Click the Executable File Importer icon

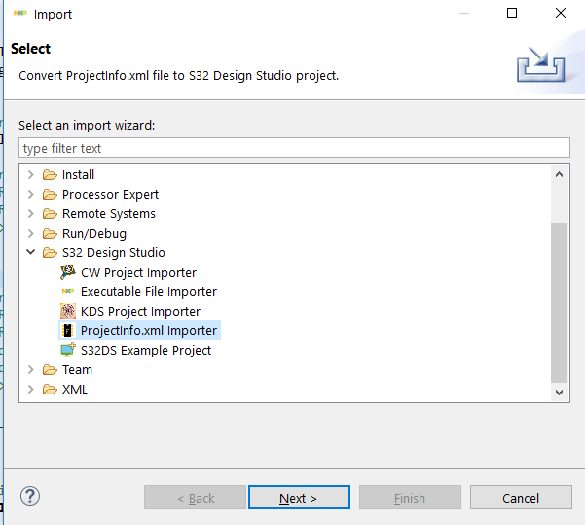(68, 292)
